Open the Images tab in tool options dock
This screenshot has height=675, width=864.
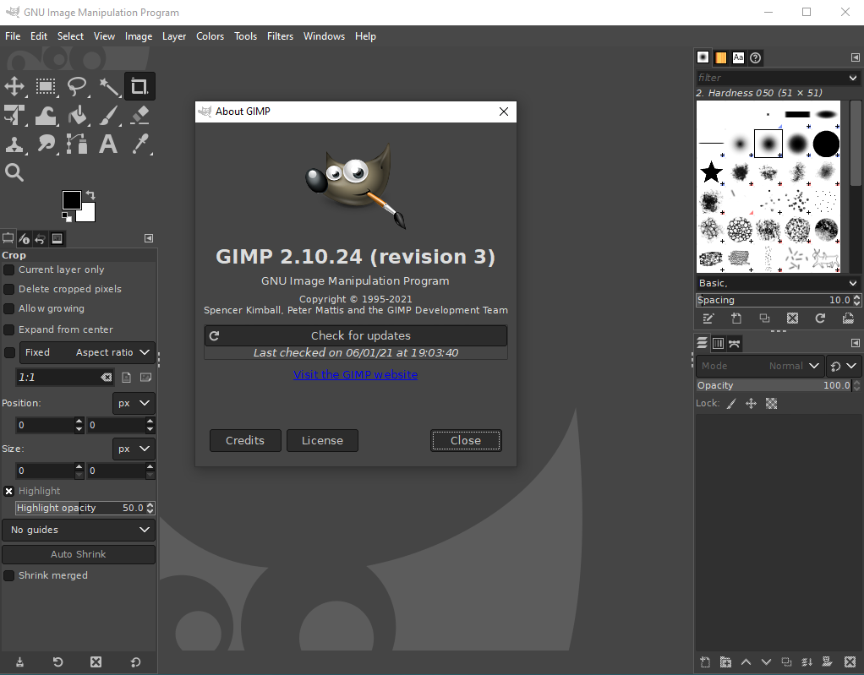(x=57, y=238)
